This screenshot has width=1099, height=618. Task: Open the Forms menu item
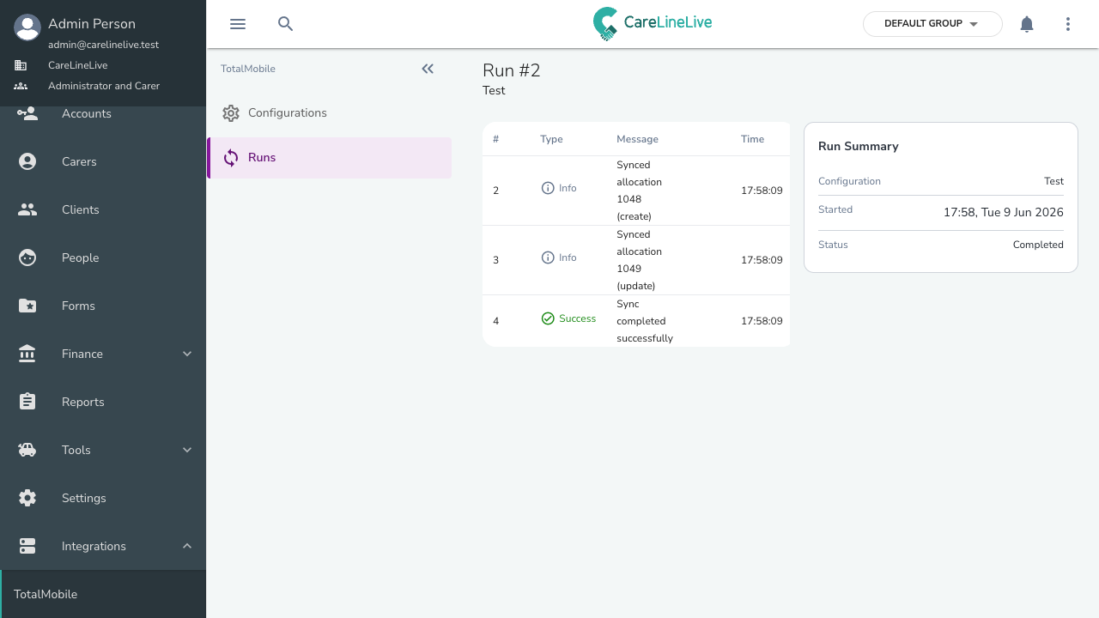103,306
